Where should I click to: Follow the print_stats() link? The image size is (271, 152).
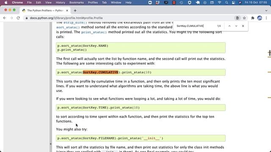[94, 32]
